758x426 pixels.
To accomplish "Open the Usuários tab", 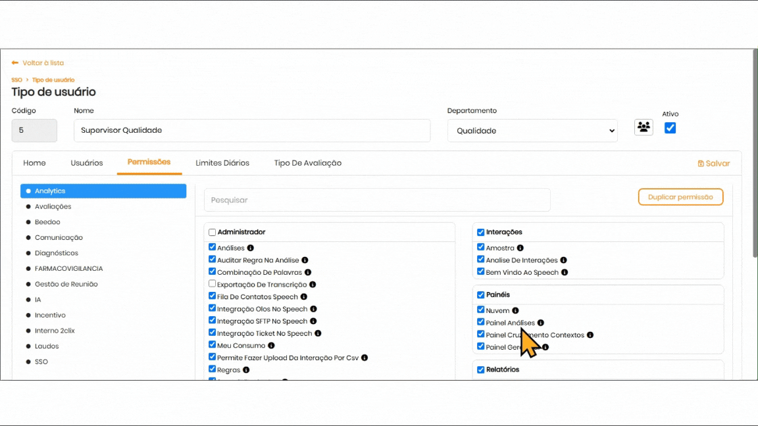I will click(87, 163).
